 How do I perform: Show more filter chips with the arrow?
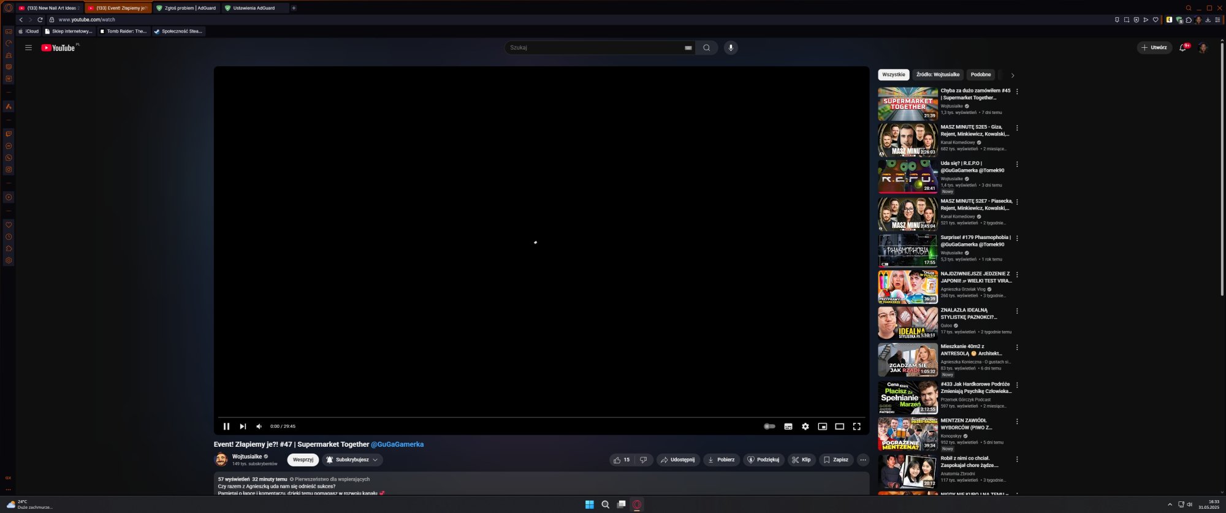point(1013,75)
